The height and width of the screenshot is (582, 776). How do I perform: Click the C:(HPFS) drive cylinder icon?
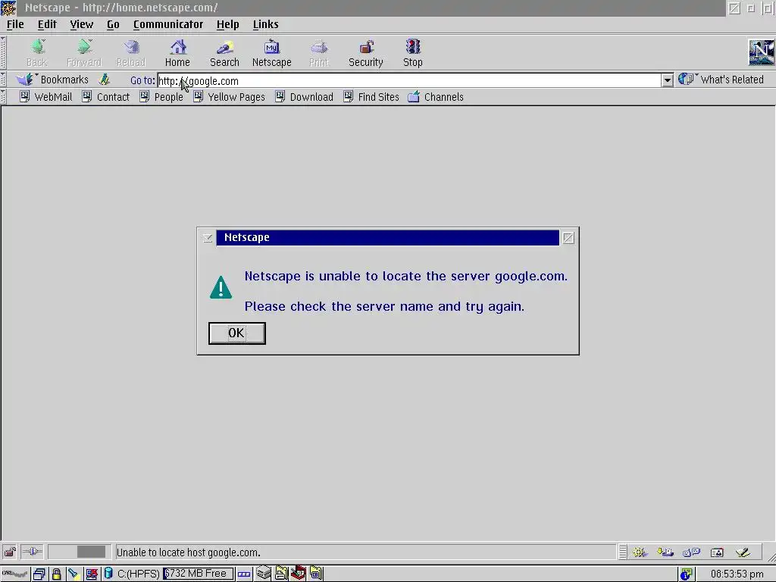pyautogui.click(x=108, y=574)
